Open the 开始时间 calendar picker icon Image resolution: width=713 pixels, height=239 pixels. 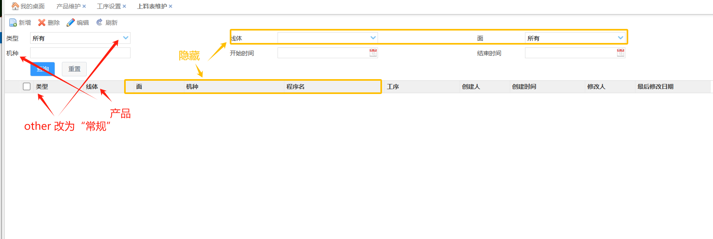373,53
